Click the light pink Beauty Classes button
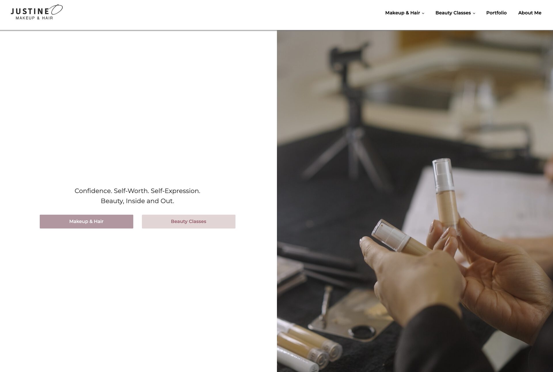 [x=189, y=222]
